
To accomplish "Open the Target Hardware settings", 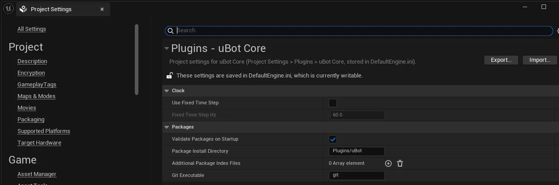I will [x=39, y=143].
